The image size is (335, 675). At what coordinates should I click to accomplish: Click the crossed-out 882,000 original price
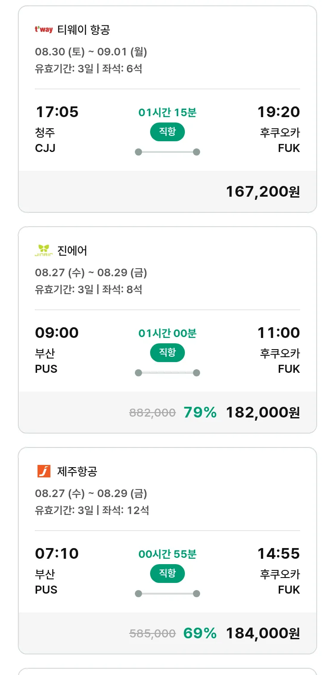152,413
